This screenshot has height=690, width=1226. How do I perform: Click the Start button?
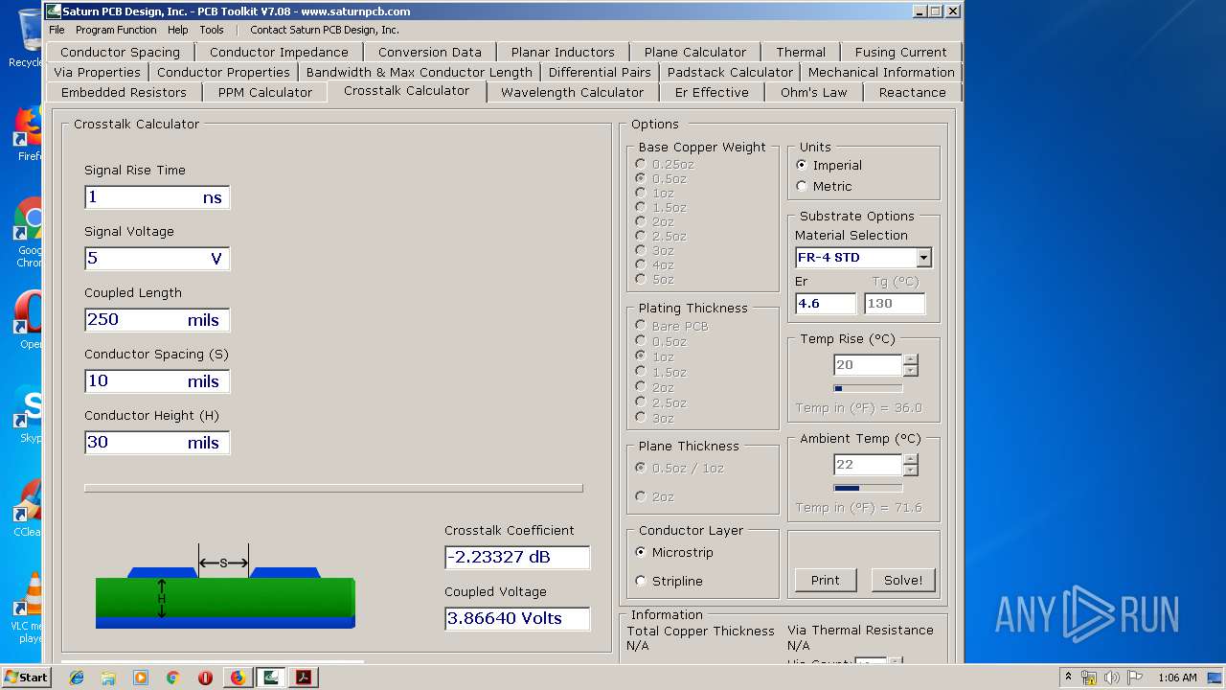(26, 678)
